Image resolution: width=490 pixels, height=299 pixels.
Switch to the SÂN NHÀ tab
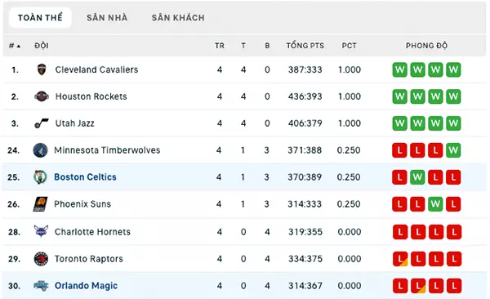[x=107, y=18]
